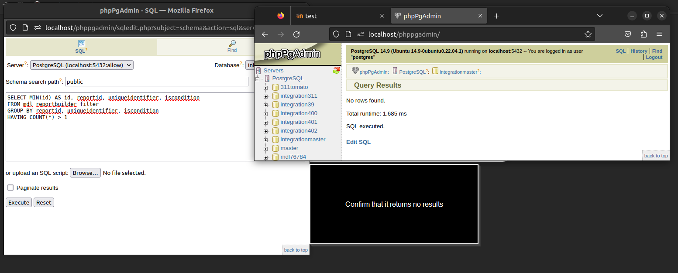The height and width of the screenshot is (273, 678).
Task: Click the SQL link in top-right bar
Action: coord(621,51)
